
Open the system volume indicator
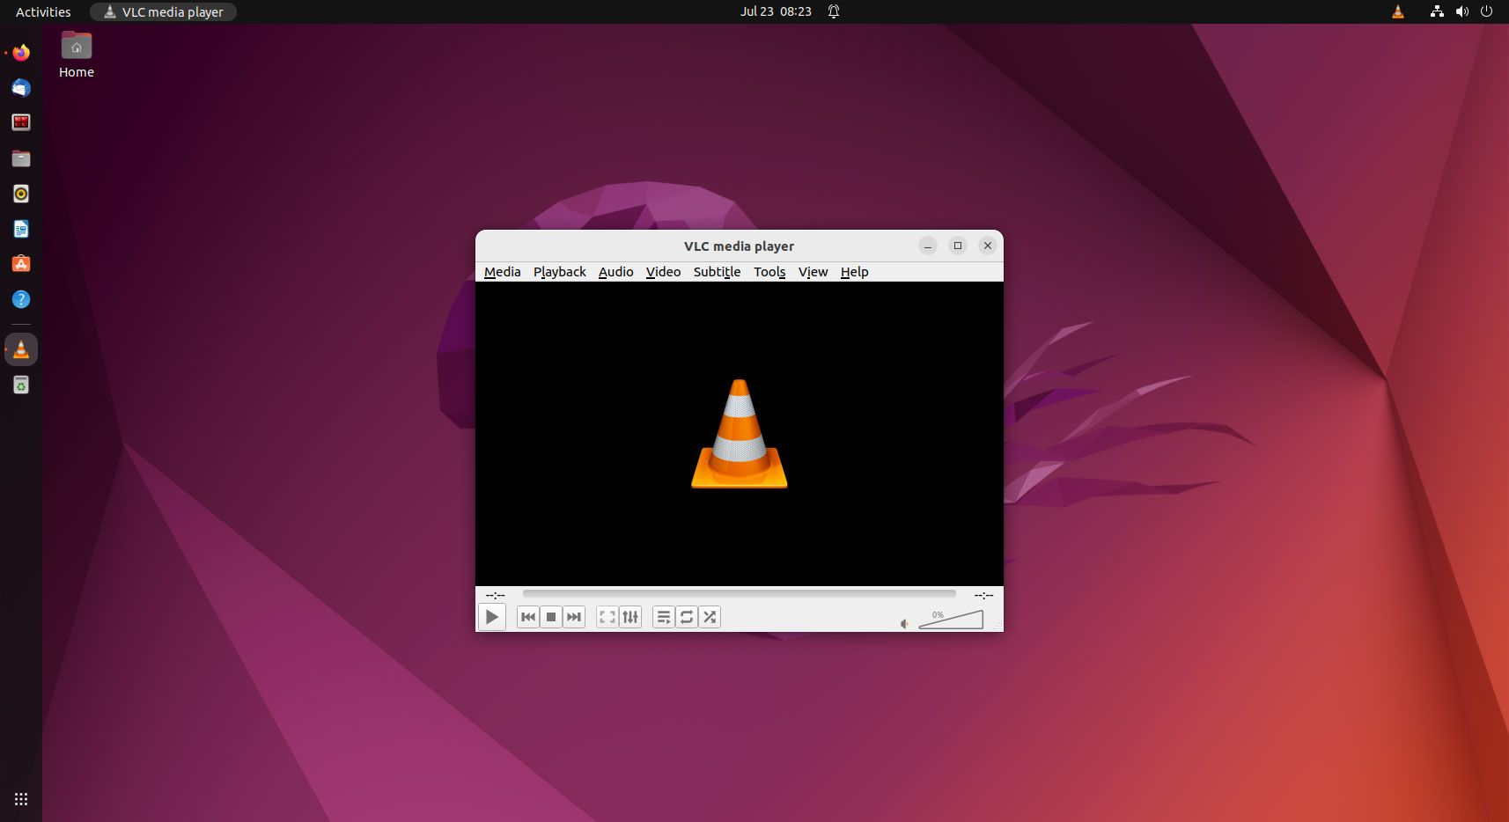pyautogui.click(x=1462, y=11)
